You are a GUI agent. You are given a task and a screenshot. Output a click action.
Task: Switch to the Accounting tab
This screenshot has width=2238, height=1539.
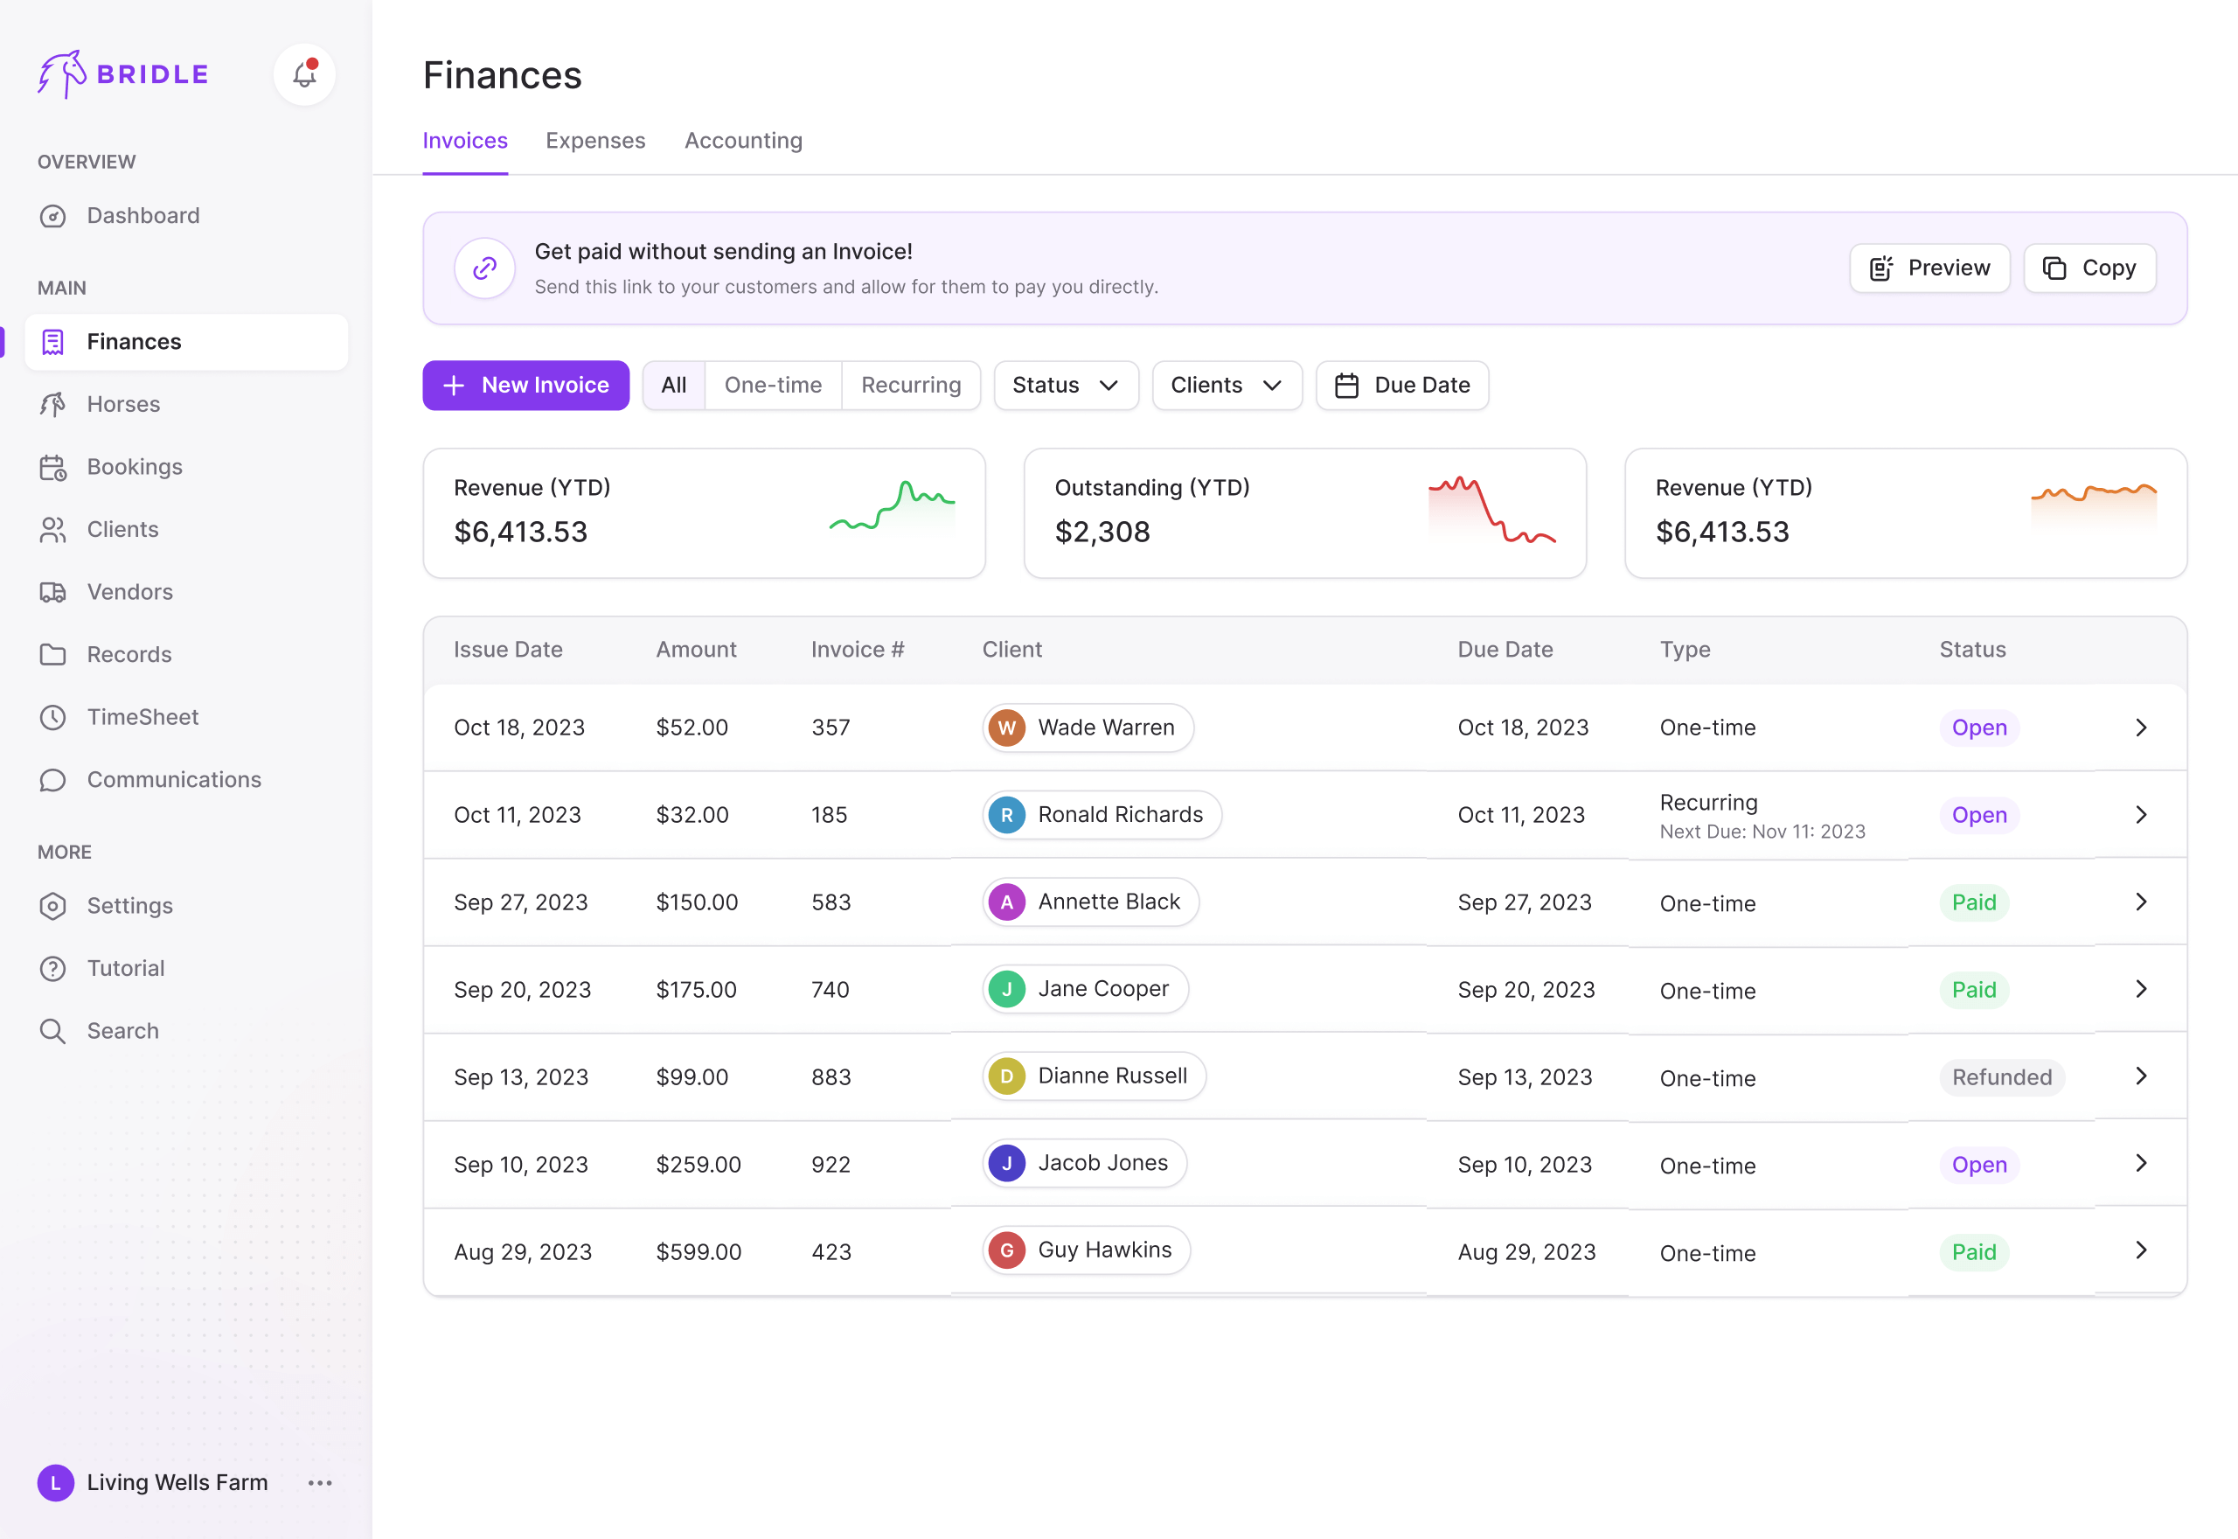743,141
